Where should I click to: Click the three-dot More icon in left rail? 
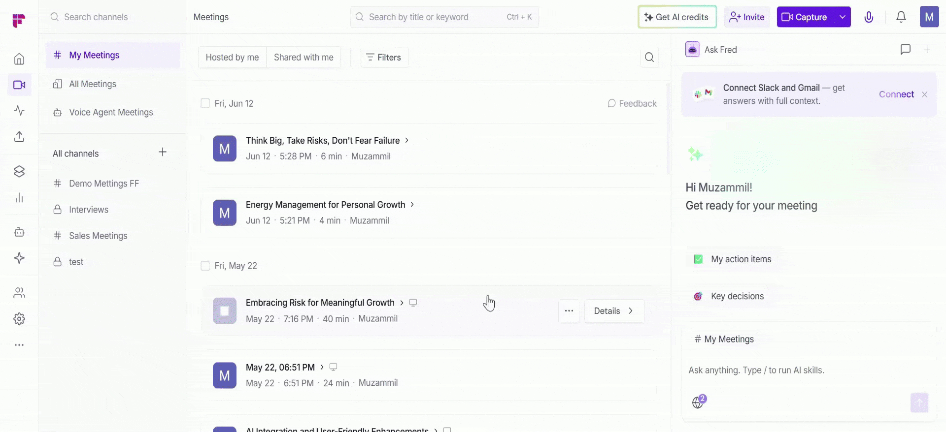(19, 345)
